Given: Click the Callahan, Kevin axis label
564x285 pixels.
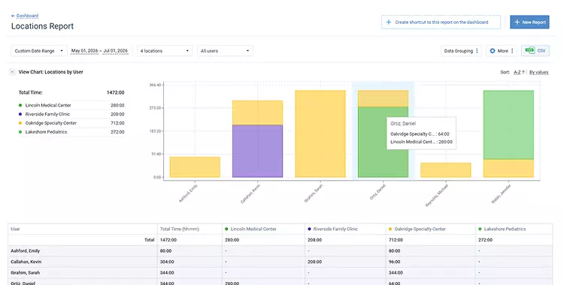Looking at the screenshot, I should pos(250,193).
